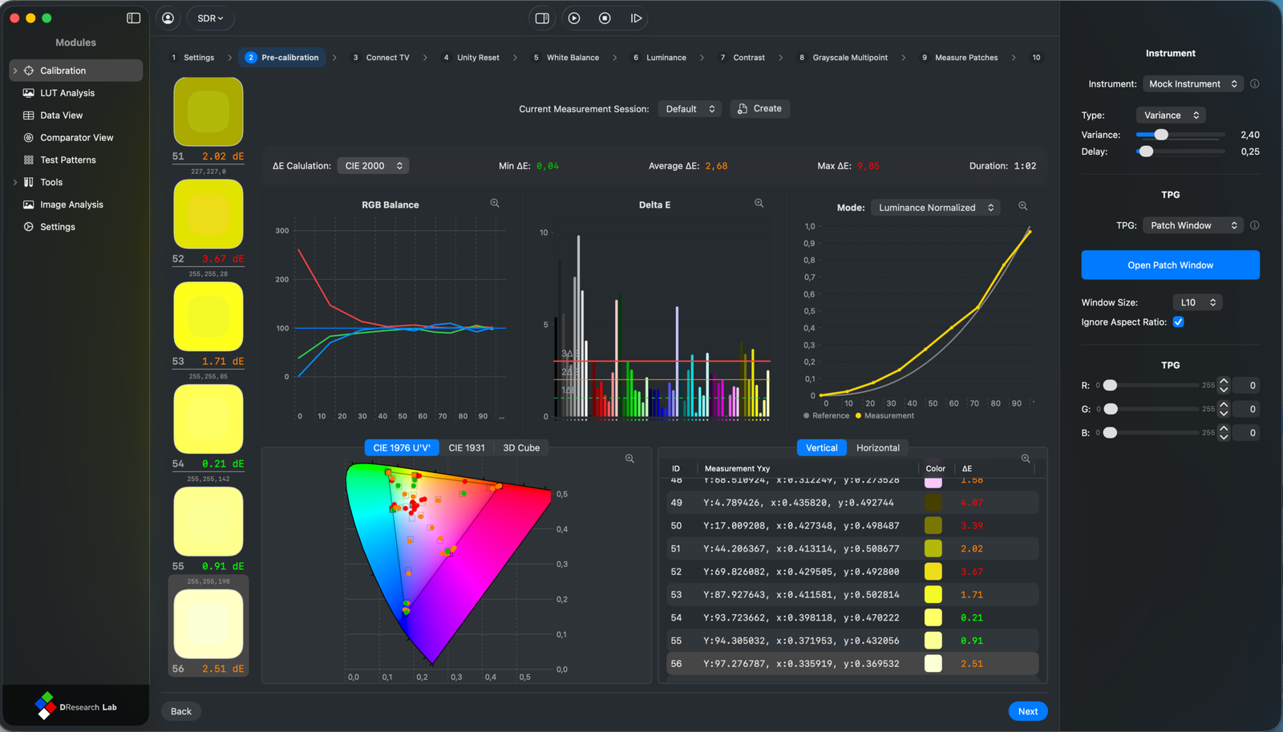Select the CIE 1931 tab
1283x732 pixels.
tap(467, 447)
